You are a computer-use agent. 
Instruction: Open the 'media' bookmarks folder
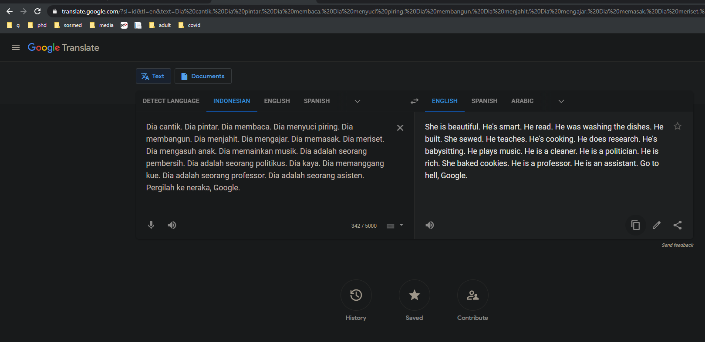point(101,25)
